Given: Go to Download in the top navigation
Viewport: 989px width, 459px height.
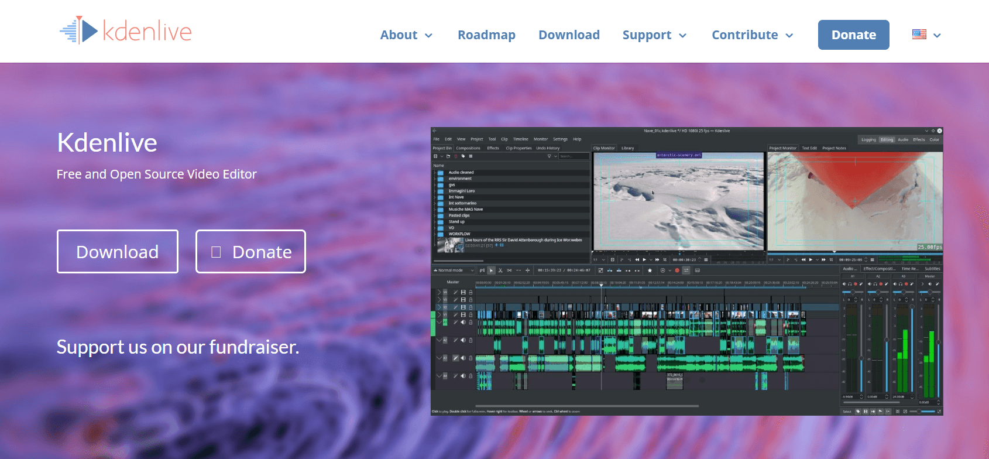Looking at the screenshot, I should pos(569,35).
